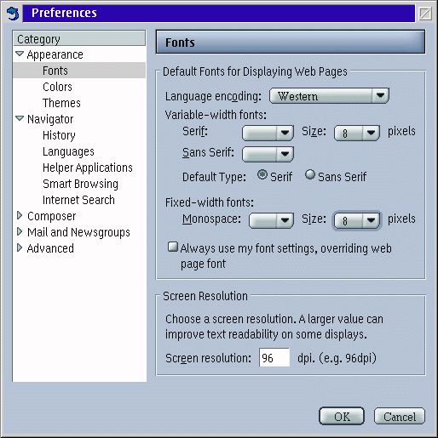Screen dimensions: 438x438
Task: Open the variable-width font Size dropdown
Action: 357,133
